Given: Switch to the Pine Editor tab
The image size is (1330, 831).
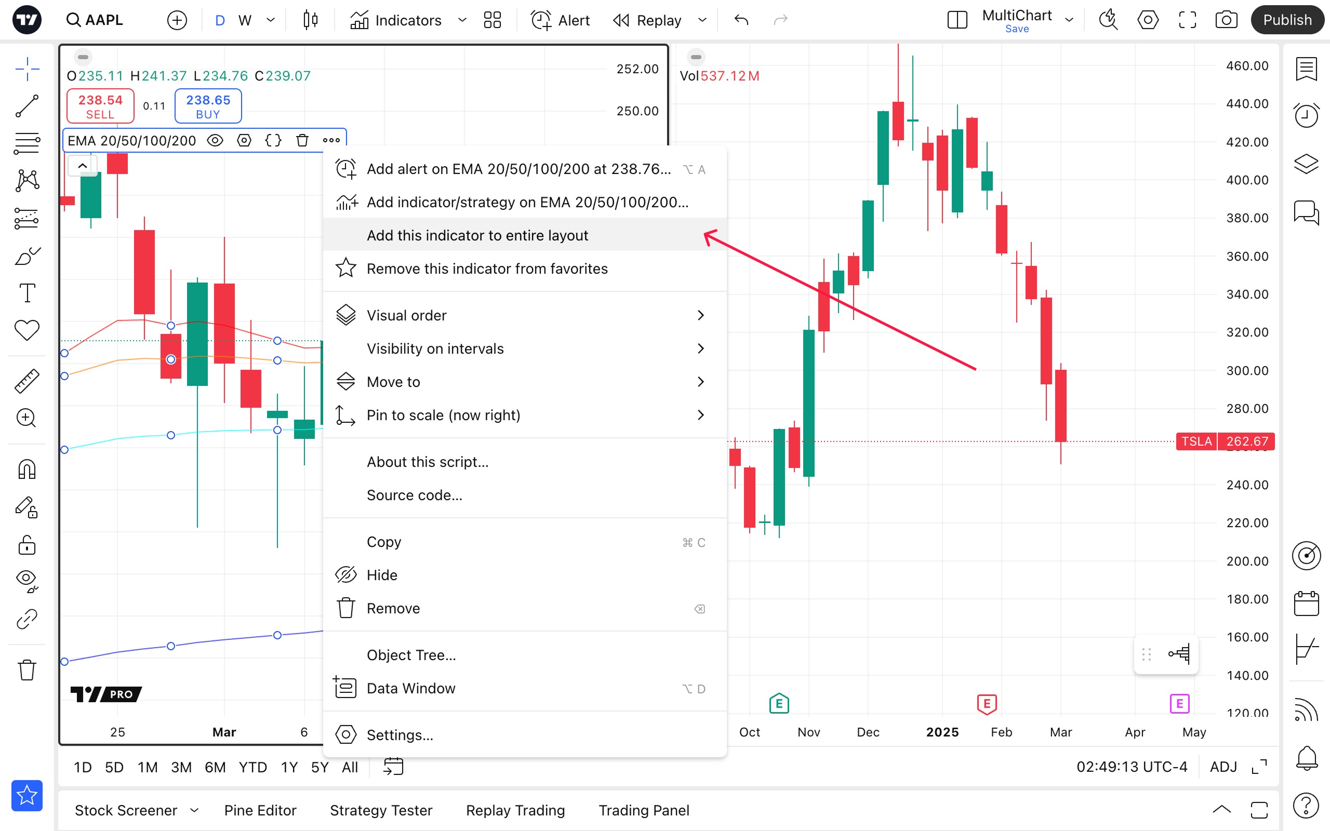Looking at the screenshot, I should tap(260, 810).
